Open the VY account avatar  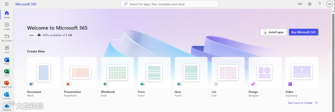(330, 4)
